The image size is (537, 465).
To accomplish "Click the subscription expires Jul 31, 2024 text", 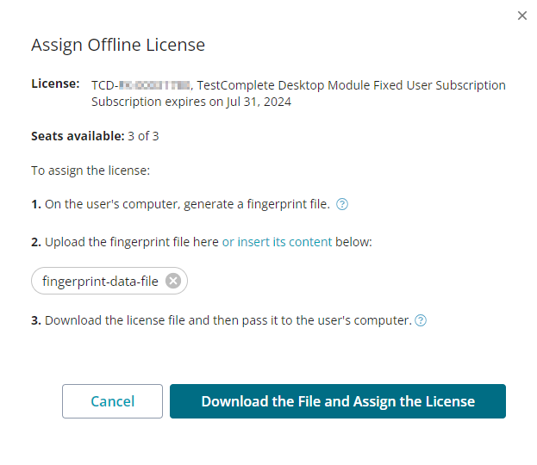I will pyautogui.click(x=190, y=102).
